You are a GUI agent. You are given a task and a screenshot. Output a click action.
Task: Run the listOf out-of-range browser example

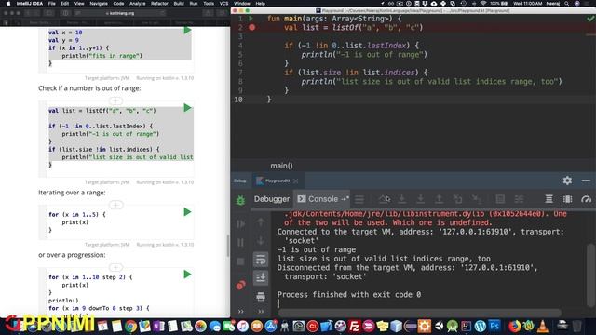(187, 108)
